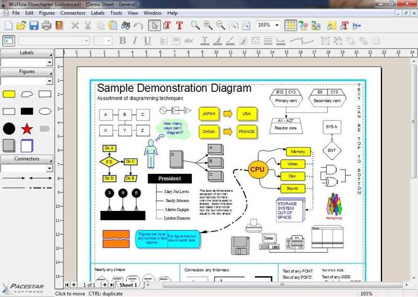Click the Labels panel header button

click(27, 53)
